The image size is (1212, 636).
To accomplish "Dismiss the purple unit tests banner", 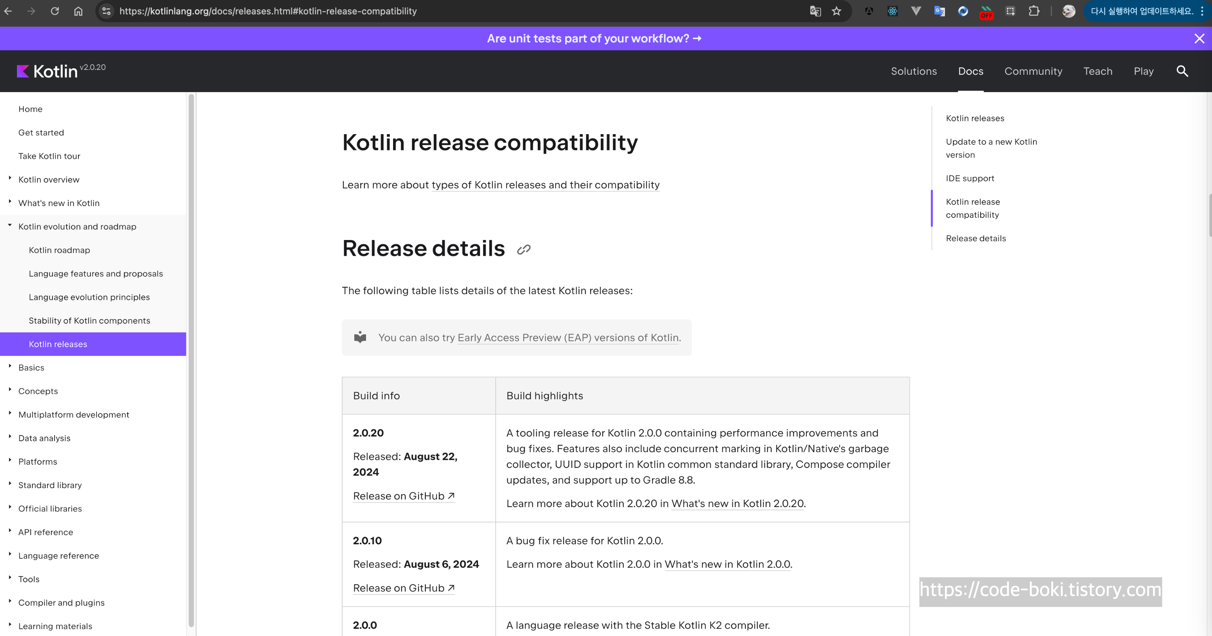I will click(1199, 38).
